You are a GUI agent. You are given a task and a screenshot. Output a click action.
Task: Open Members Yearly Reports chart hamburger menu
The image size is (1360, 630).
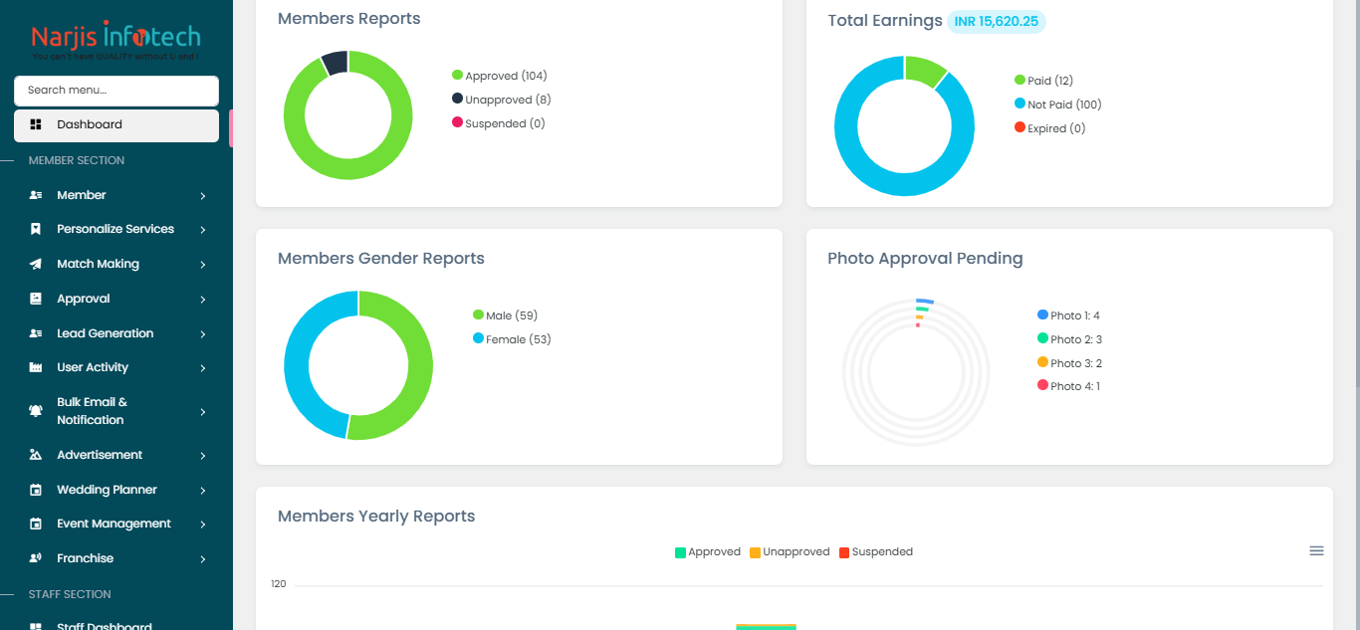tap(1316, 550)
